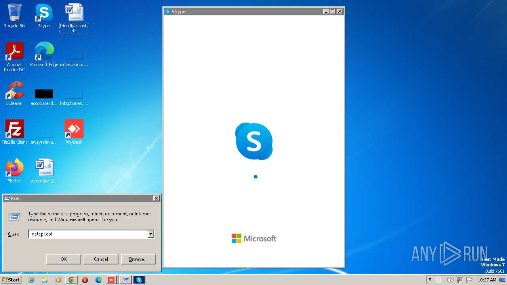The height and width of the screenshot is (285, 507).
Task: Open the Recycle Bin desktop icon
Action: pyautogui.click(x=14, y=16)
